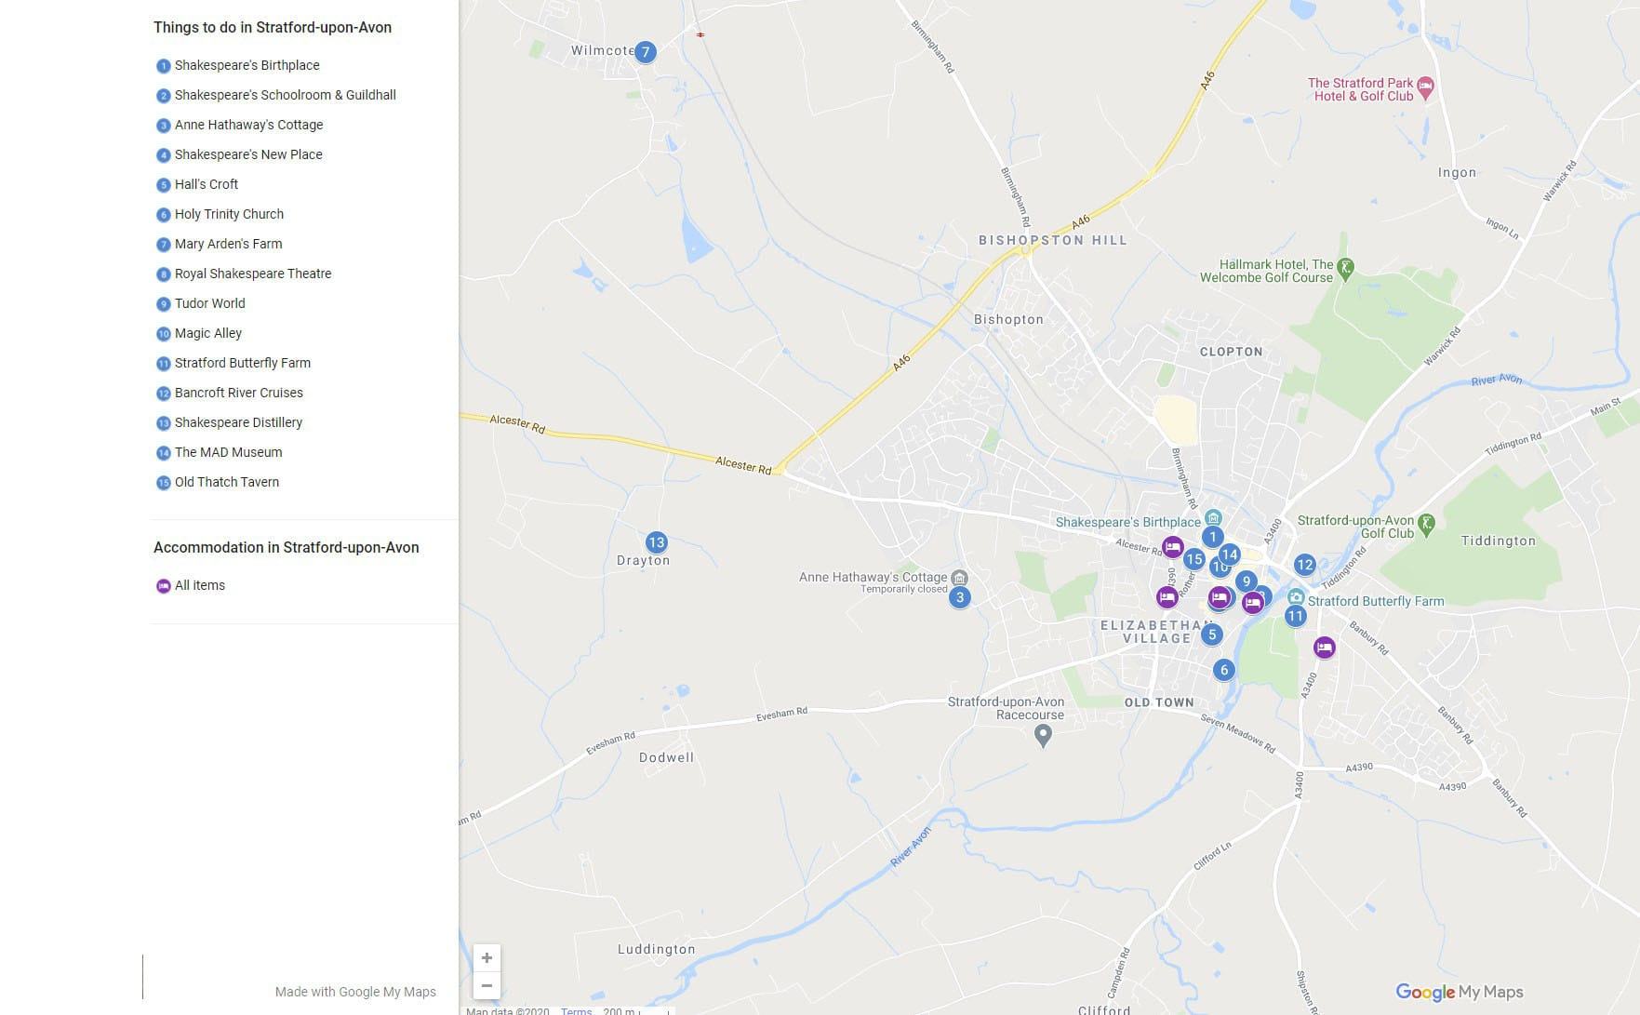1640x1015 pixels.
Task: Click blue map marker number 11
Action: pos(1296,616)
